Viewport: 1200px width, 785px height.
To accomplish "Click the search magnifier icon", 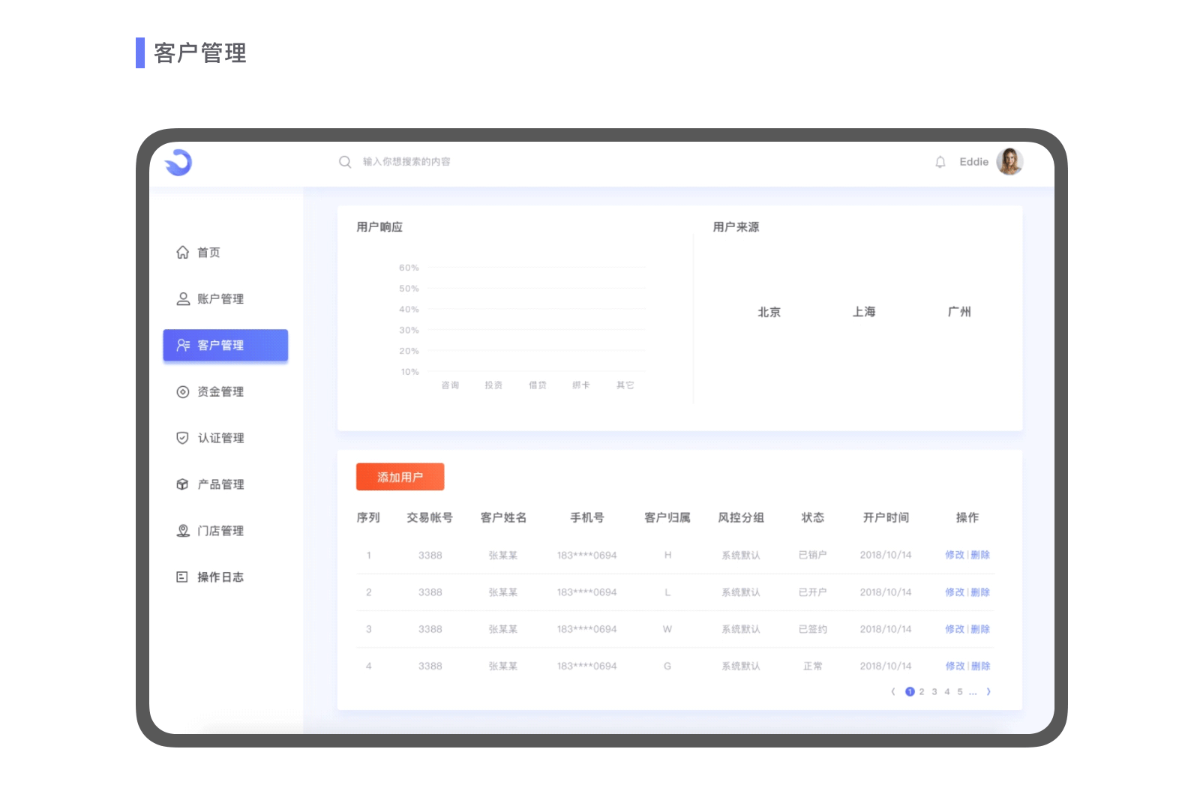I will (345, 161).
